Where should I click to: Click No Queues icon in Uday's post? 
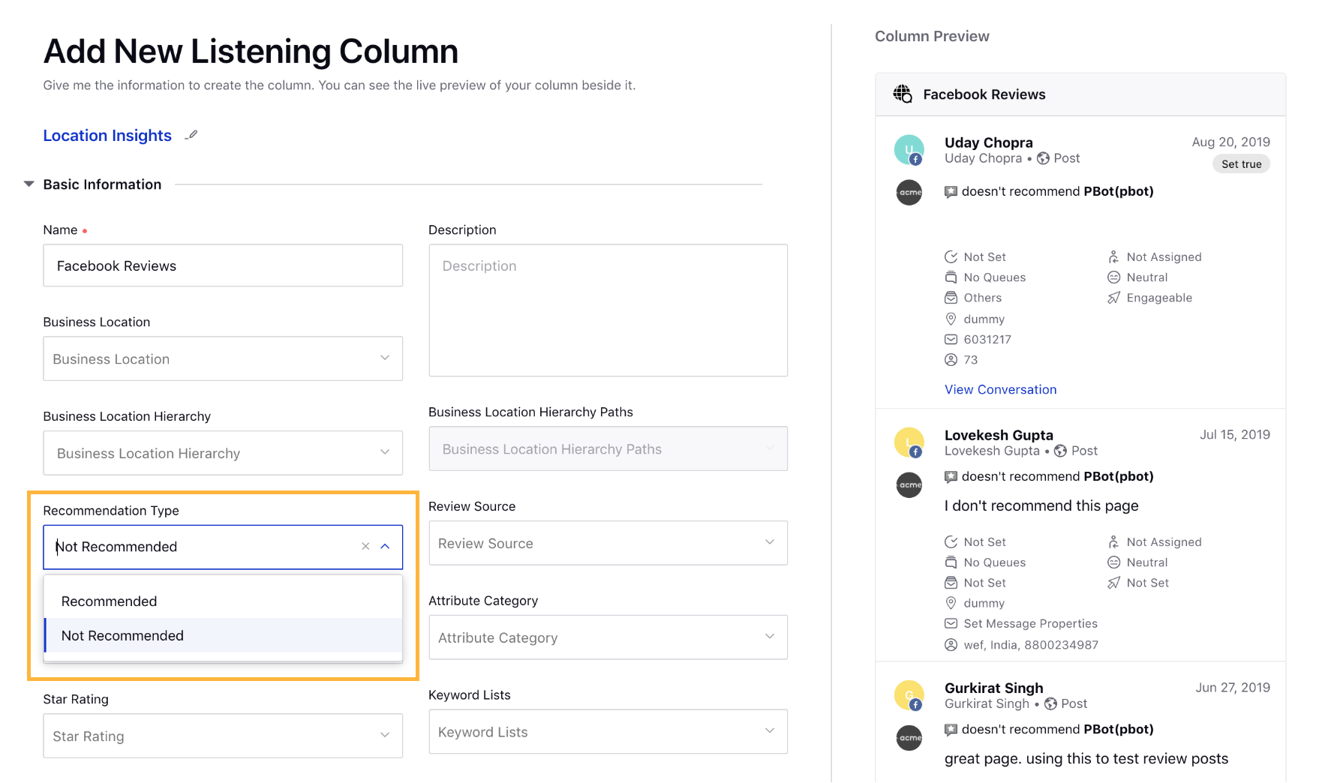[951, 277]
